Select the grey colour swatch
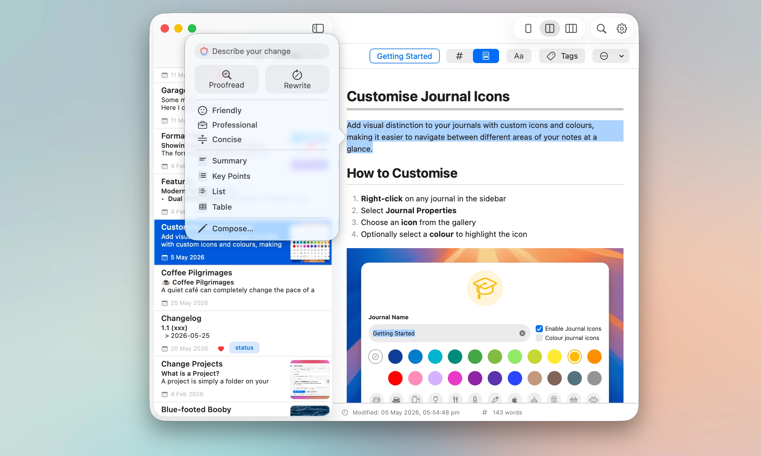761x456 pixels. point(594,378)
